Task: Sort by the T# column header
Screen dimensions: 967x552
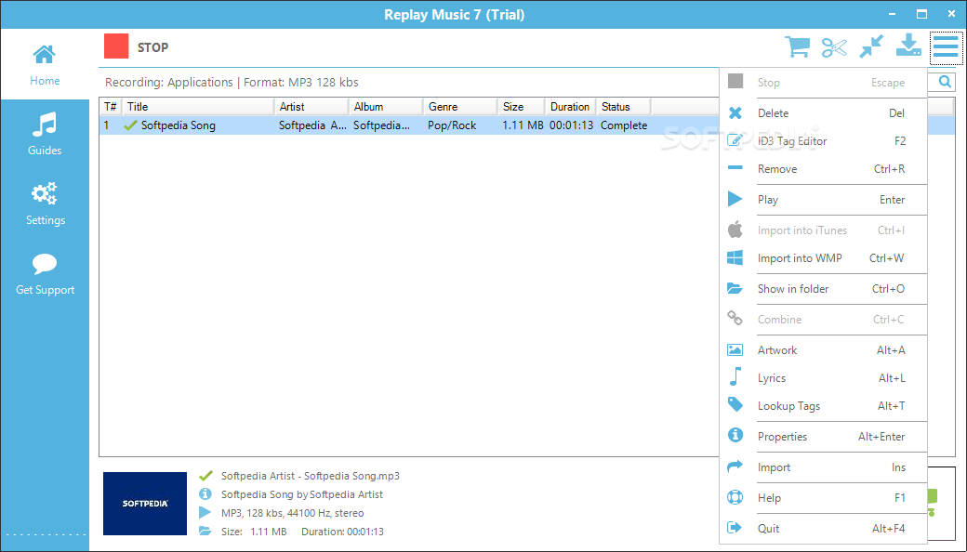Action: click(x=111, y=107)
